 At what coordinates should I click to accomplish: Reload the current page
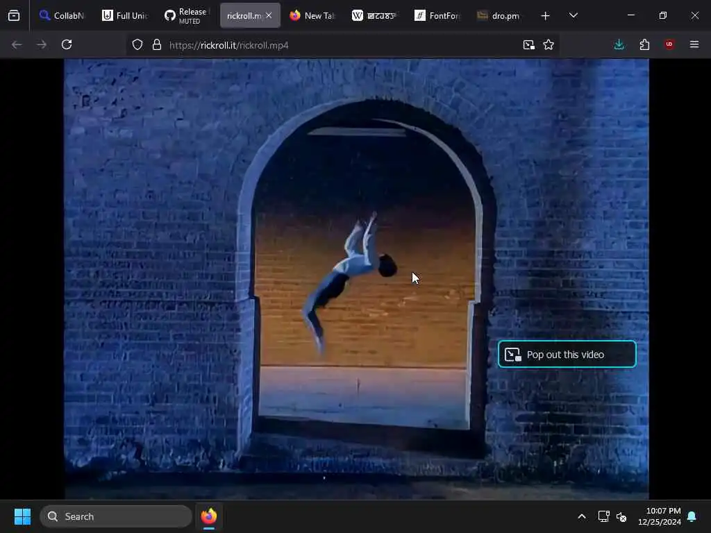(67, 44)
